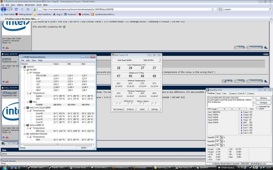Open the Most Visited bookmark folder
The image size is (273, 170).
click(8, 14)
